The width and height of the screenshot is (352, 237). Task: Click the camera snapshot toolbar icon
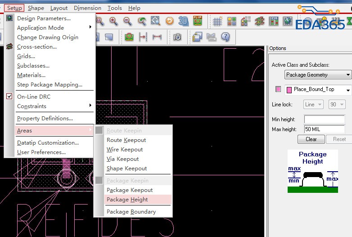tap(177, 37)
